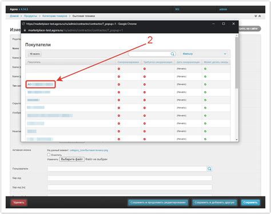
Task: Click the Сохранить button at bottom right
Action: (x=250, y=203)
